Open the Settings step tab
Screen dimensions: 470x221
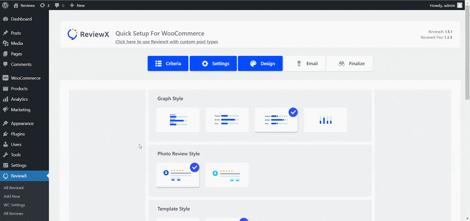[213, 63]
